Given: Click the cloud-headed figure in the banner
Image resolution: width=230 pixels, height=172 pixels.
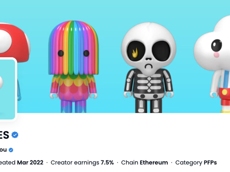Looking at the screenshot, I should coord(212,64).
